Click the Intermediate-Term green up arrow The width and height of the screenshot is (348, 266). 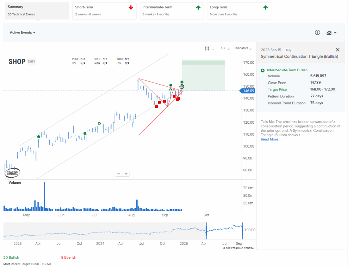pos(198,8)
